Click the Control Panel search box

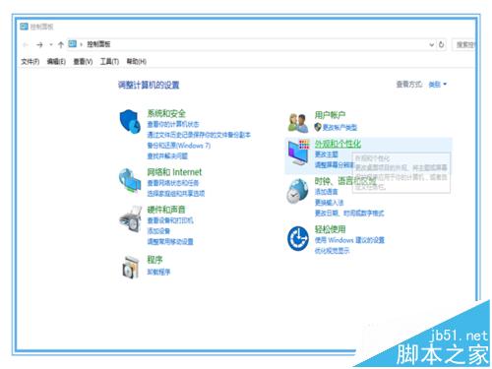point(463,44)
